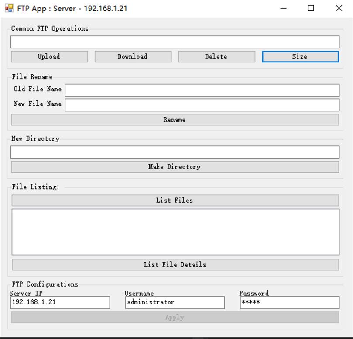Get file size with Size button
The height and width of the screenshot is (339, 353).
point(300,57)
